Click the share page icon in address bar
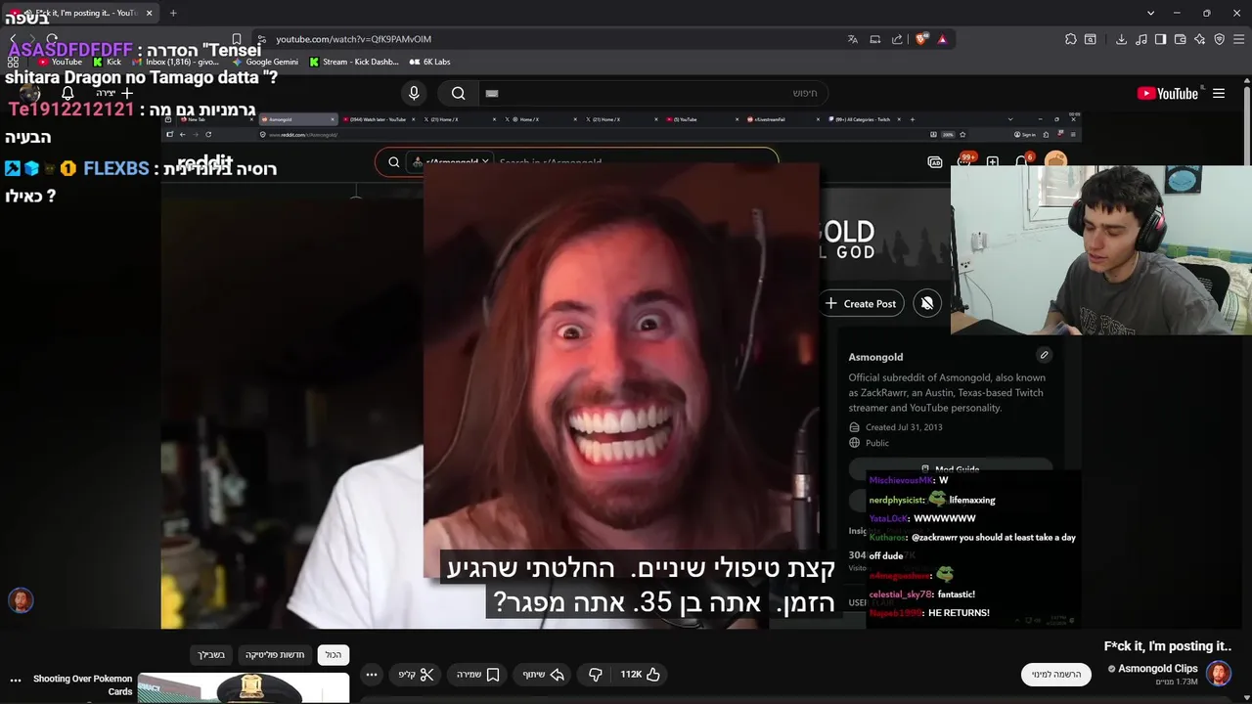Image resolution: width=1252 pixels, height=704 pixels. coord(897,39)
